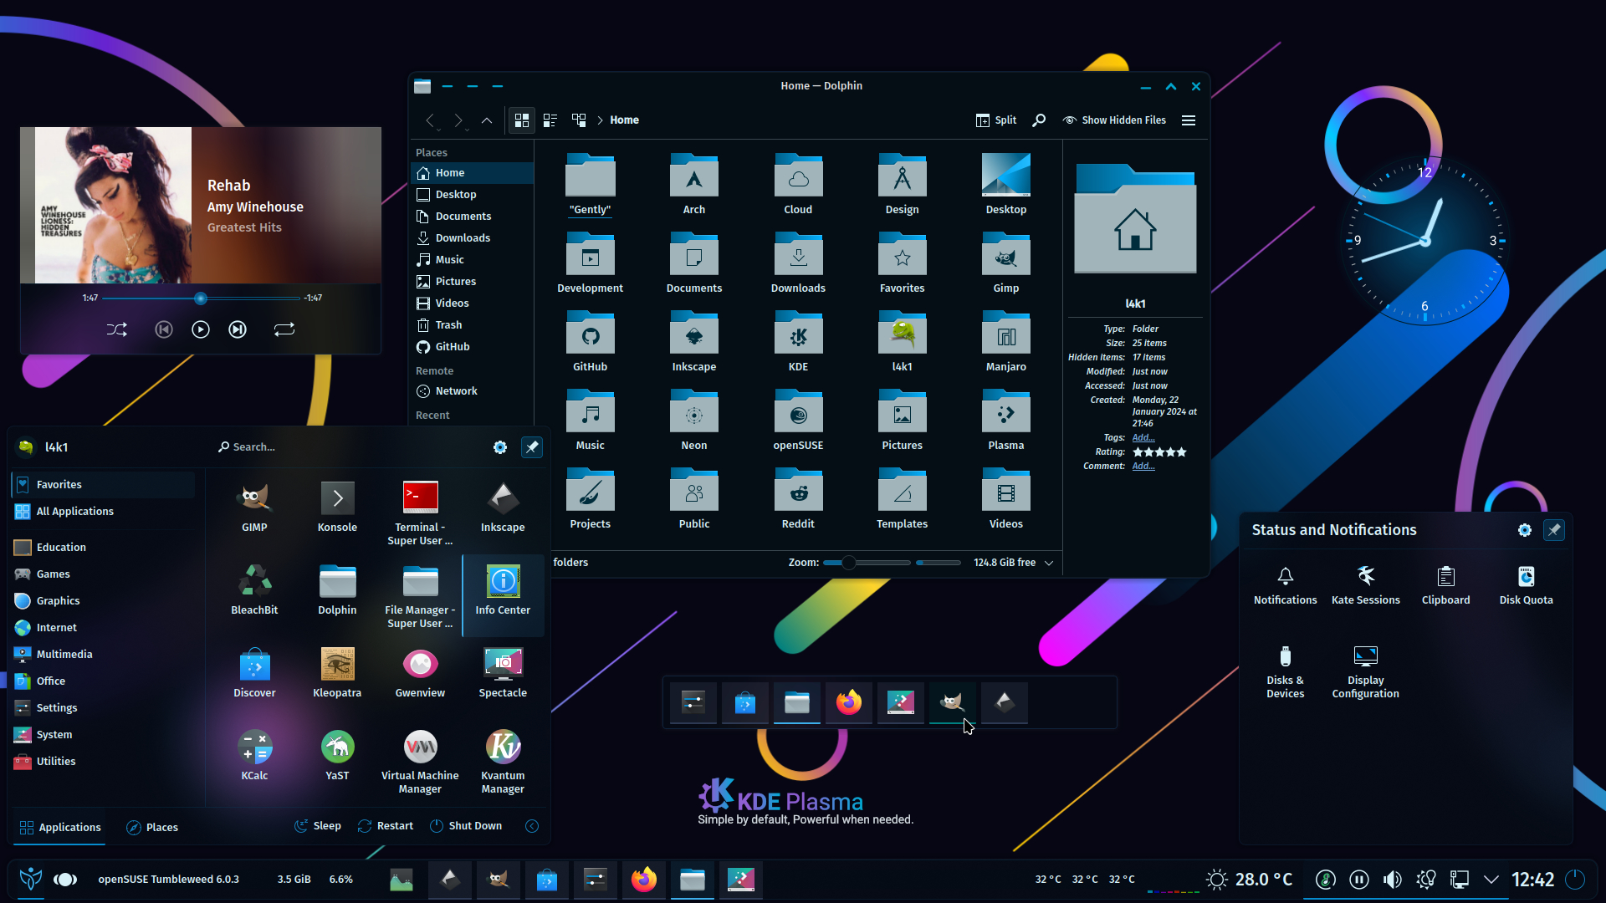The height and width of the screenshot is (903, 1606).
Task: Open the GIMP launcher in Favorites
Action: 254,507
